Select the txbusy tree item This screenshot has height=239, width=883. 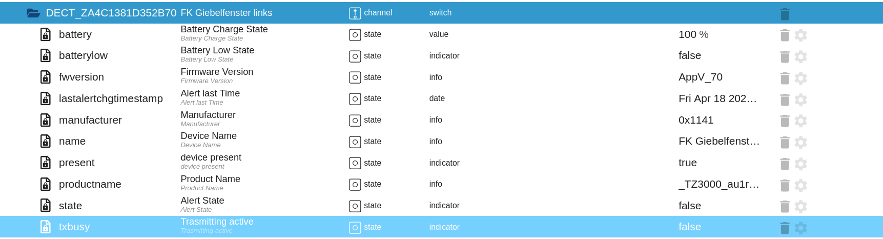click(74, 227)
